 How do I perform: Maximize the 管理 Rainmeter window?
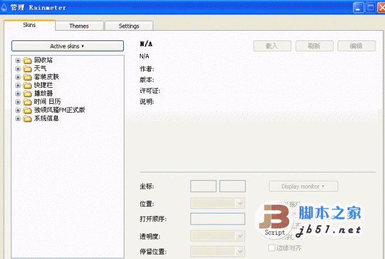click(370, 8)
